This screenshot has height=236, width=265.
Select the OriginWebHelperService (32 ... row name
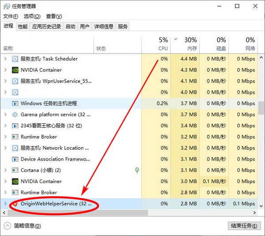pos(56,204)
